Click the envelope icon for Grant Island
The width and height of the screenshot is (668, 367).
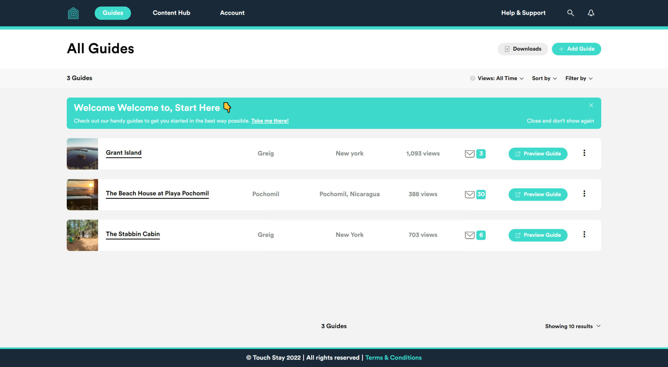tap(469, 154)
